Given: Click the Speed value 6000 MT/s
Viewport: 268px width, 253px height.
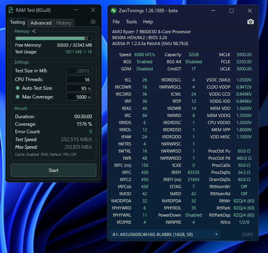Looking at the screenshot, I should 145,55.
